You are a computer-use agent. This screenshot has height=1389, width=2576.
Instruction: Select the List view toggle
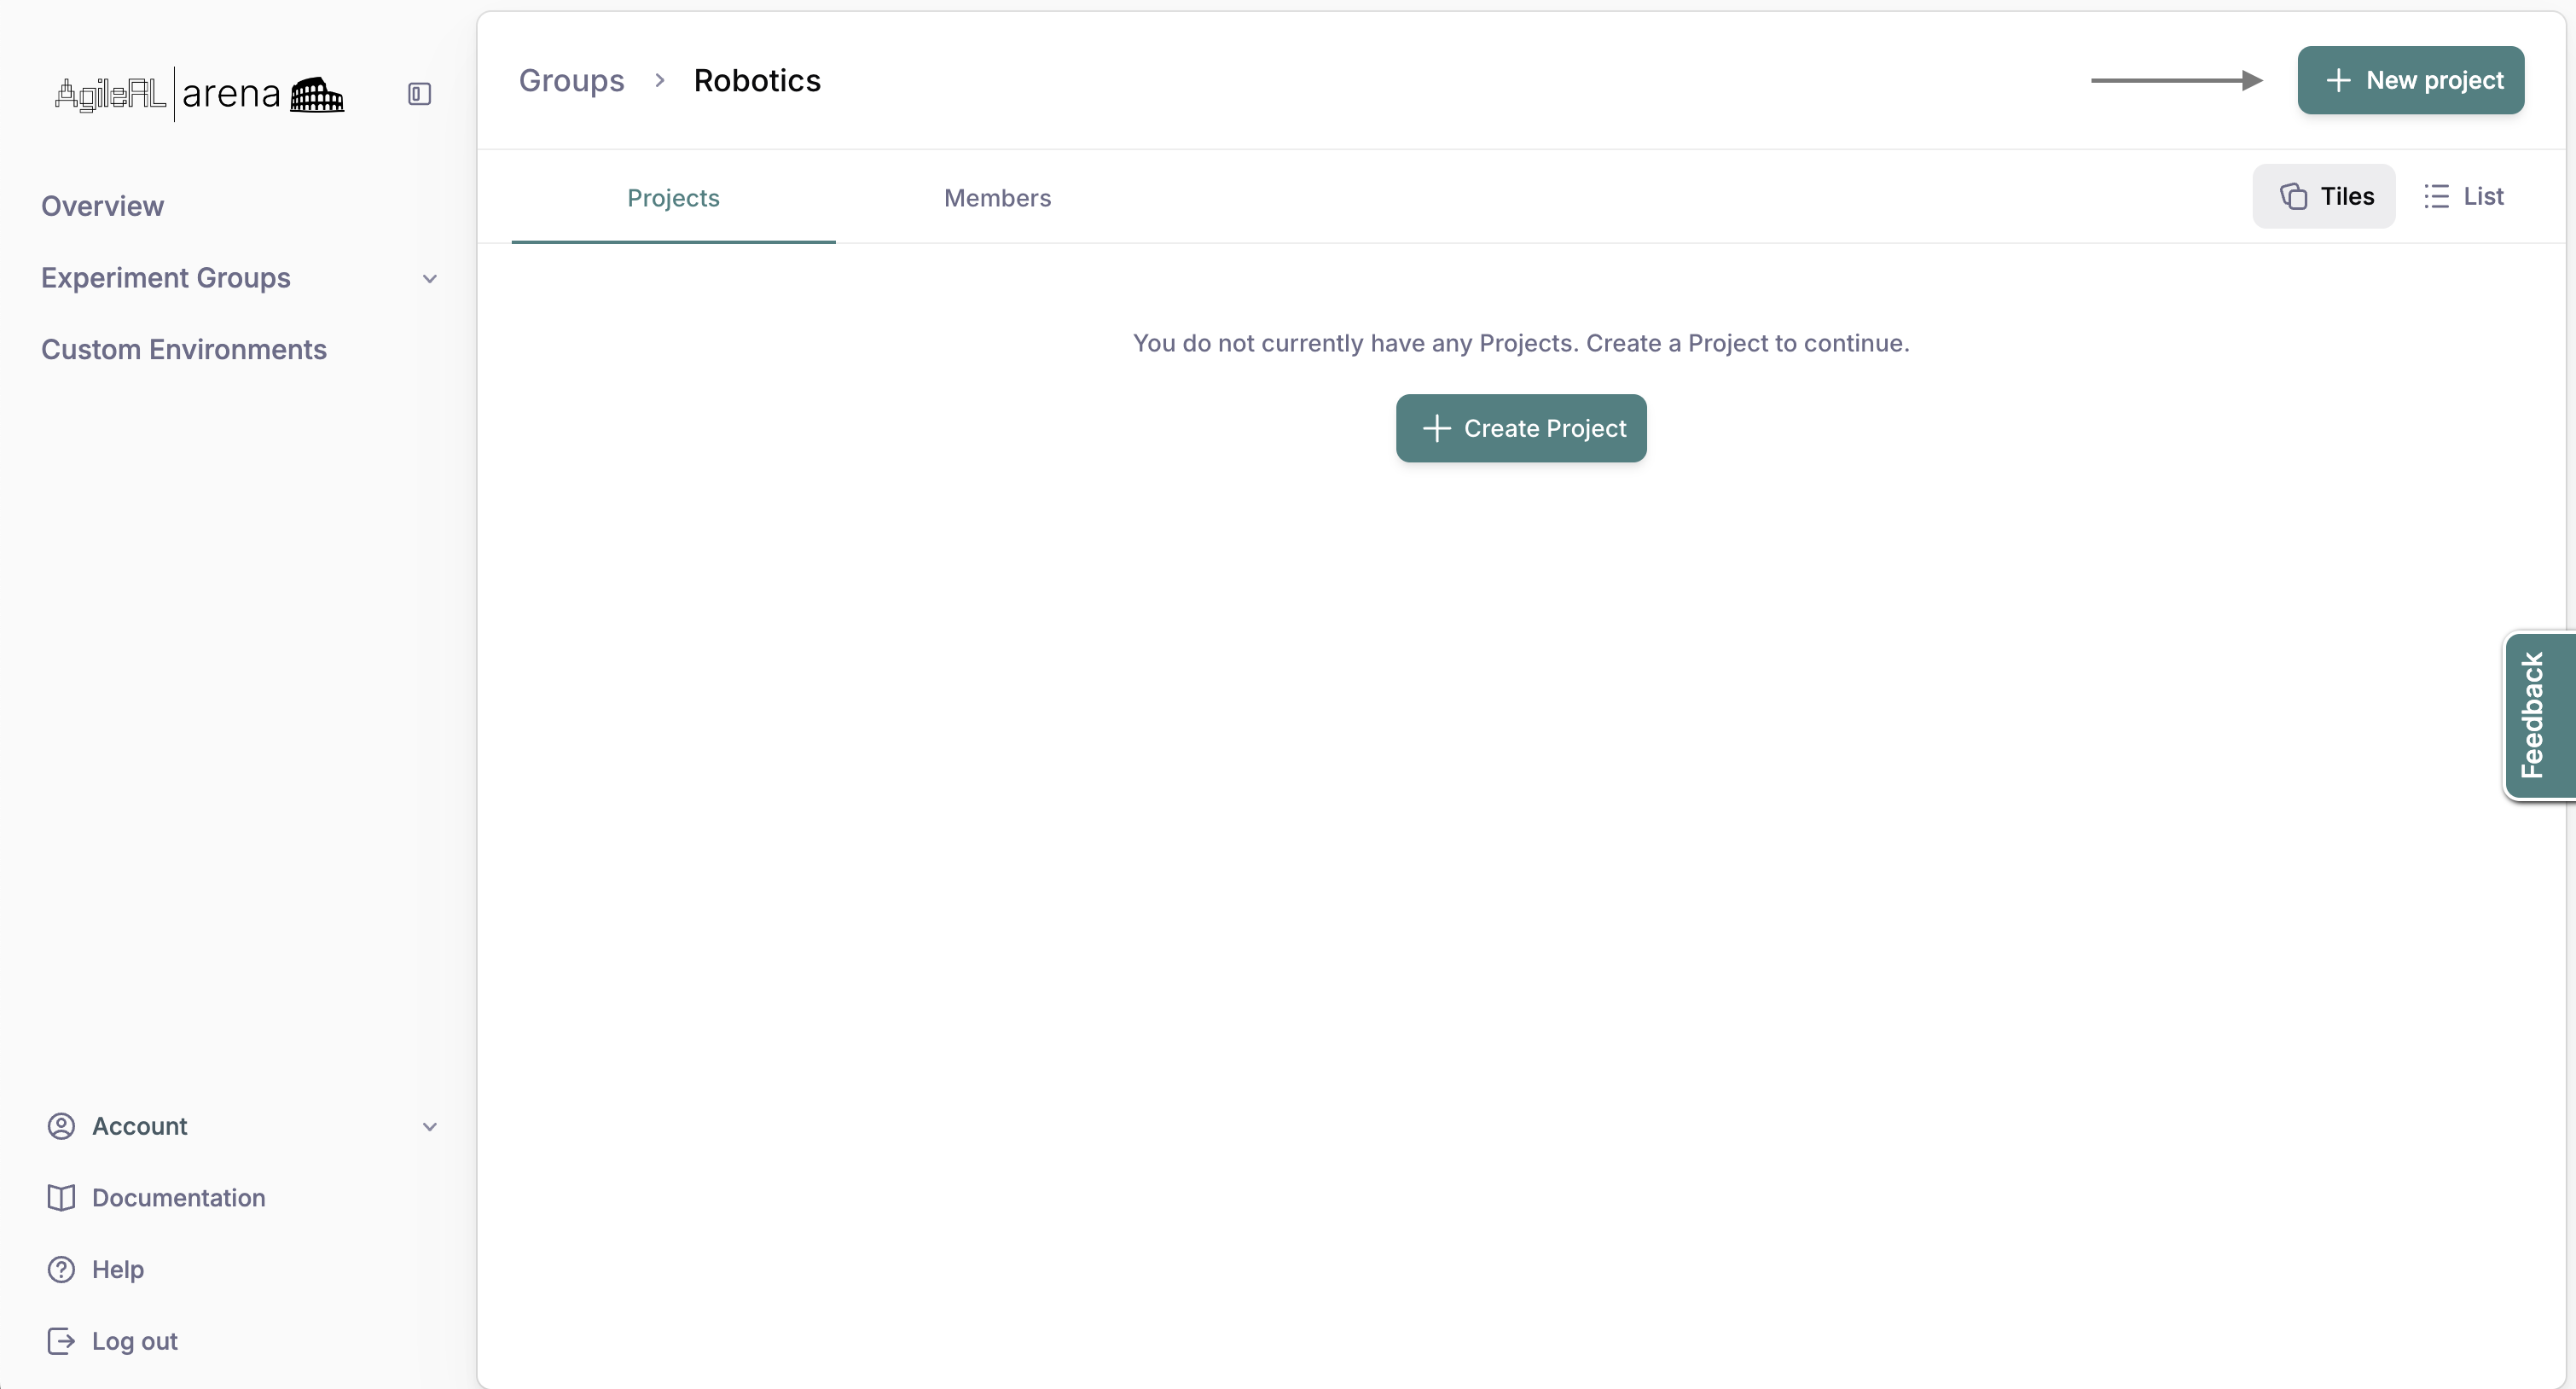2463,196
